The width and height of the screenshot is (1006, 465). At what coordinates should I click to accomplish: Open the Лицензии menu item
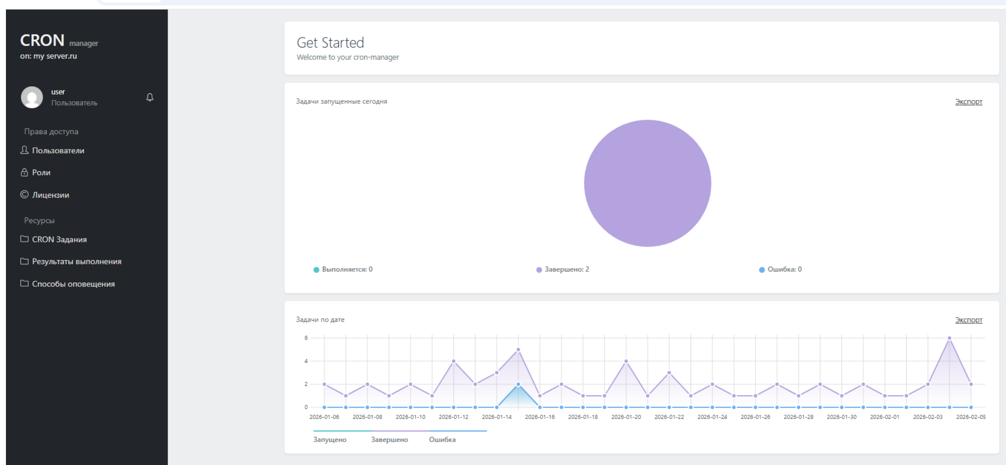pos(51,195)
